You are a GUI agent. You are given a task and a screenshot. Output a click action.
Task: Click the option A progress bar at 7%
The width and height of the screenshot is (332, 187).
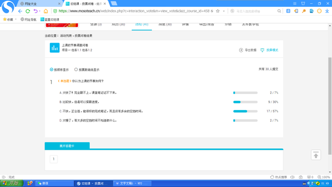[x=245, y=92]
